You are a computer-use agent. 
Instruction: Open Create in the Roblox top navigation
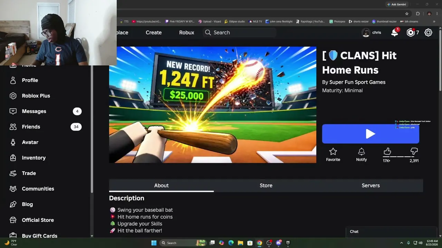click(154, 32)
